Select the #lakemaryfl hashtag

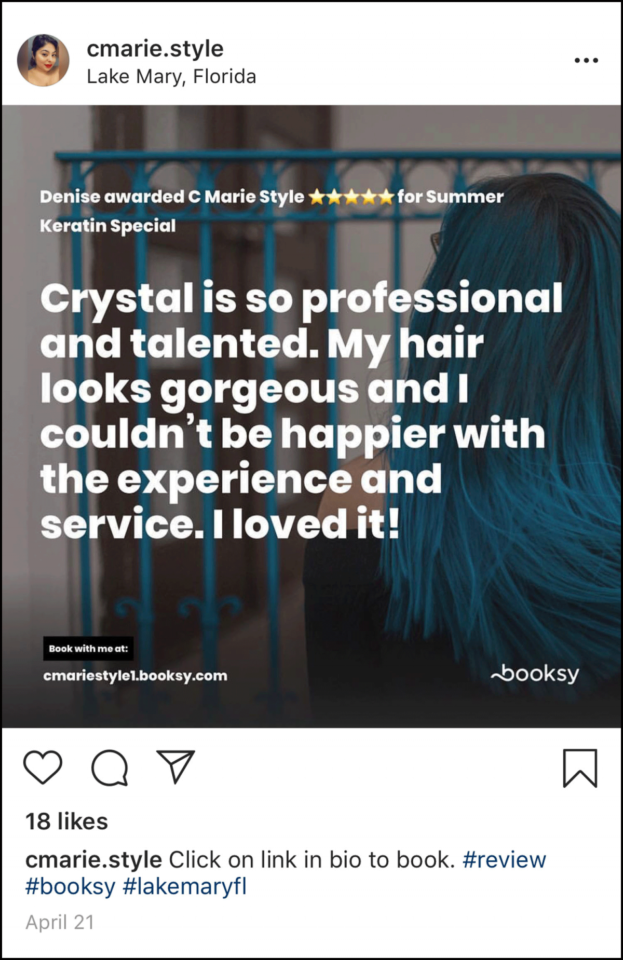point(184,886)
